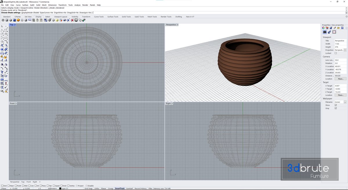Screen dimensions: 348x190
Task: Switch to the Mesh Tools toolbar tab
Action: coord(152,17)
